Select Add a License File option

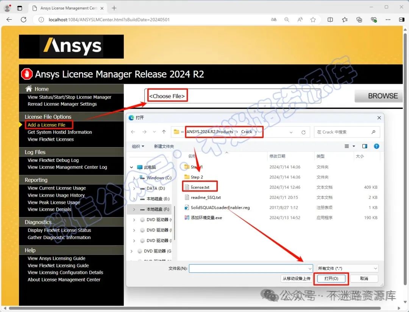47,125
